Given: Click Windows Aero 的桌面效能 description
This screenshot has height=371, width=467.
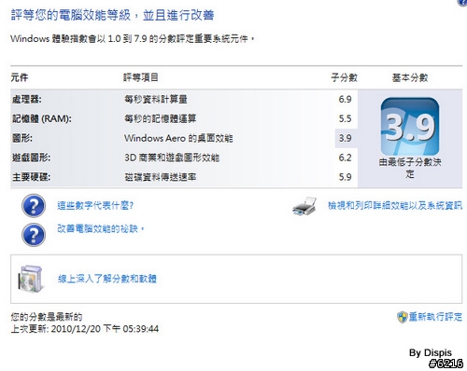Looking at the screenshot, I should tap(178, 138).
